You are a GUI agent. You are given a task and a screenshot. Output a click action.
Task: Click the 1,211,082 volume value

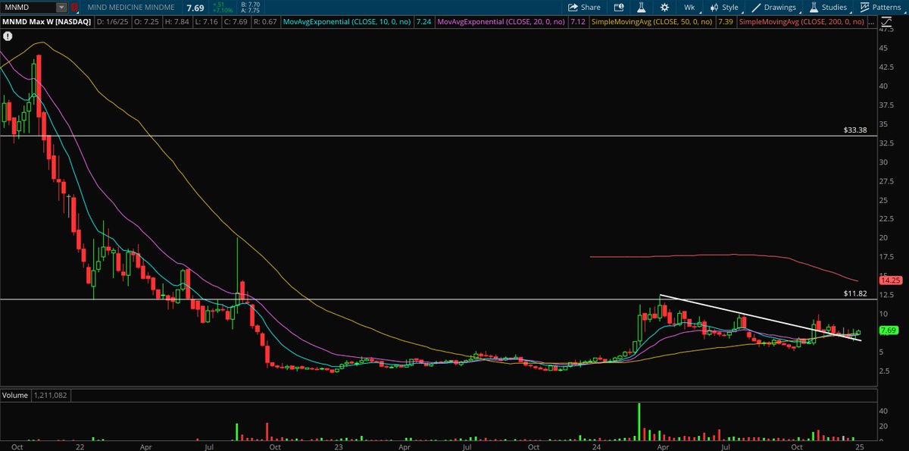49,395
